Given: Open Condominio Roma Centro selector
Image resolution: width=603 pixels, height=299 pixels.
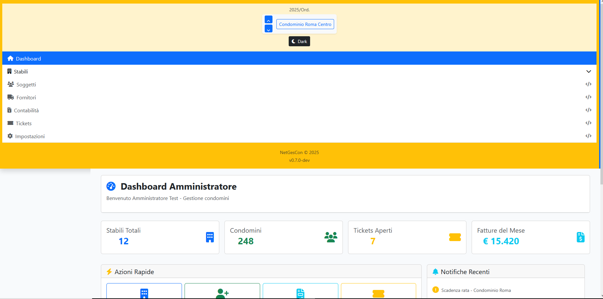Looking at the screenshot, I should 305,24.
